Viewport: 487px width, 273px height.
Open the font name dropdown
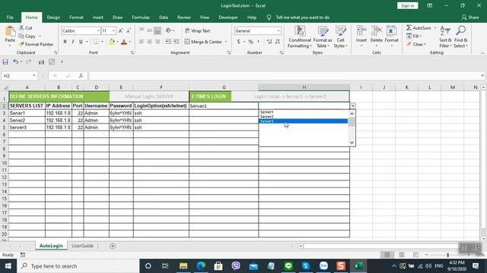coord(98,30)
